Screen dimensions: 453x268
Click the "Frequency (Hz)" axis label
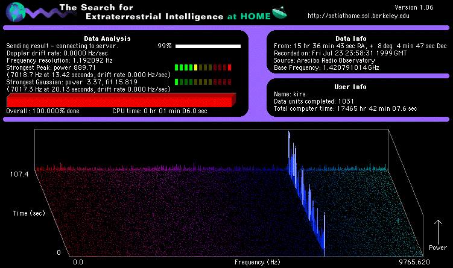258,262
